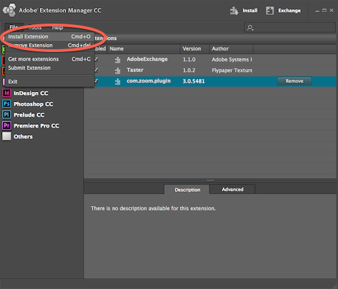Select the Premiere Pro CC product label

(37, 126)
